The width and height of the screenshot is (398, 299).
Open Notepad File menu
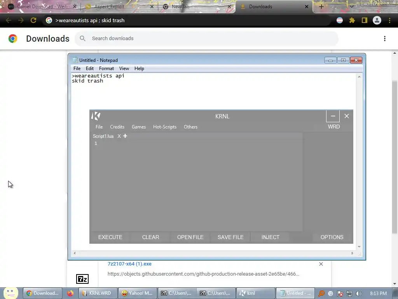[x=77, y=69]
